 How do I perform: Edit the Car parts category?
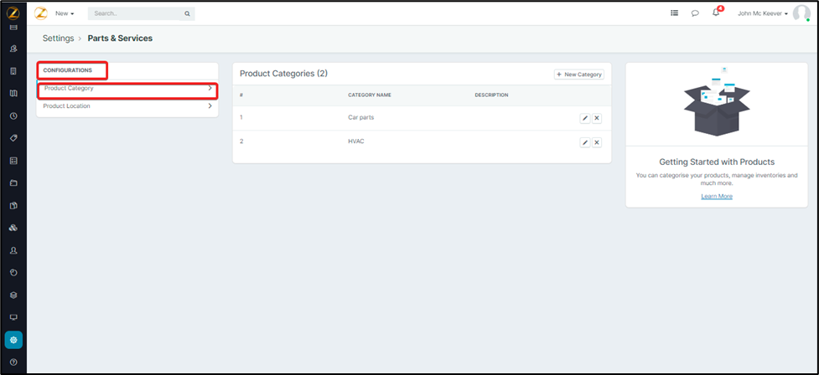585,118
